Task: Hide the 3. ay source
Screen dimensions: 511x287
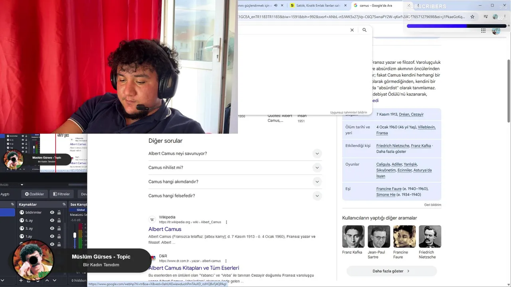Action: (x=52, y=228)
